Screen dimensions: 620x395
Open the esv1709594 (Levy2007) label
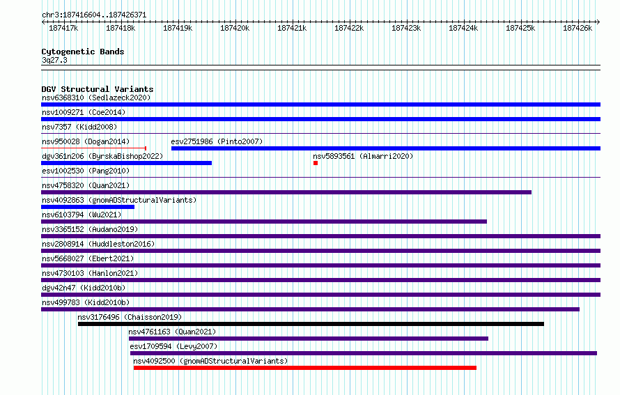point(173,346)
